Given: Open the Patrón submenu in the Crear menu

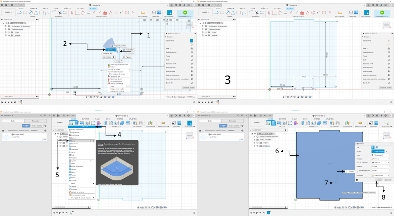Looking at the screenshot, I should (82, 184).
